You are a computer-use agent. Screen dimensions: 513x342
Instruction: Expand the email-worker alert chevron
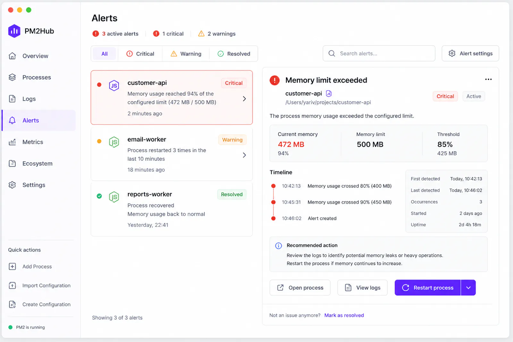(x=244, y=155)
